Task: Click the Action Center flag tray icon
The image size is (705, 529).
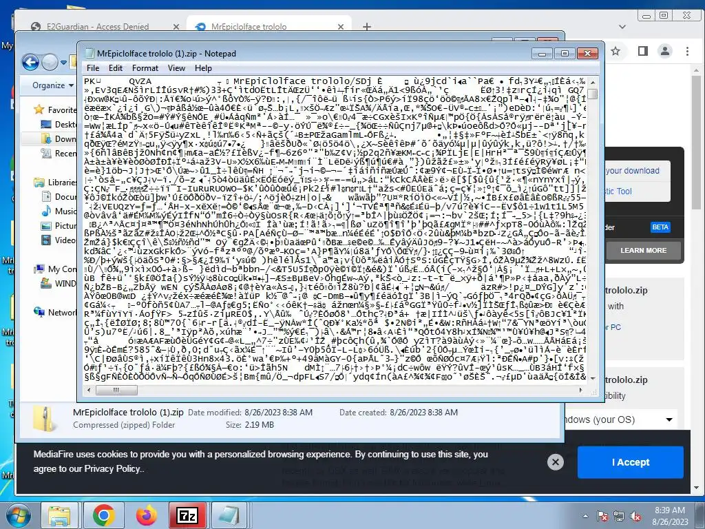Action: coord(602,517)
